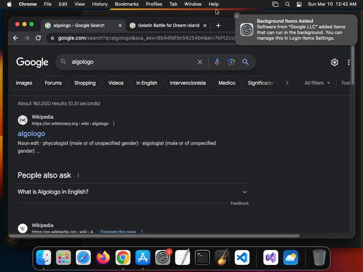Open Trash from the dock

319,257
